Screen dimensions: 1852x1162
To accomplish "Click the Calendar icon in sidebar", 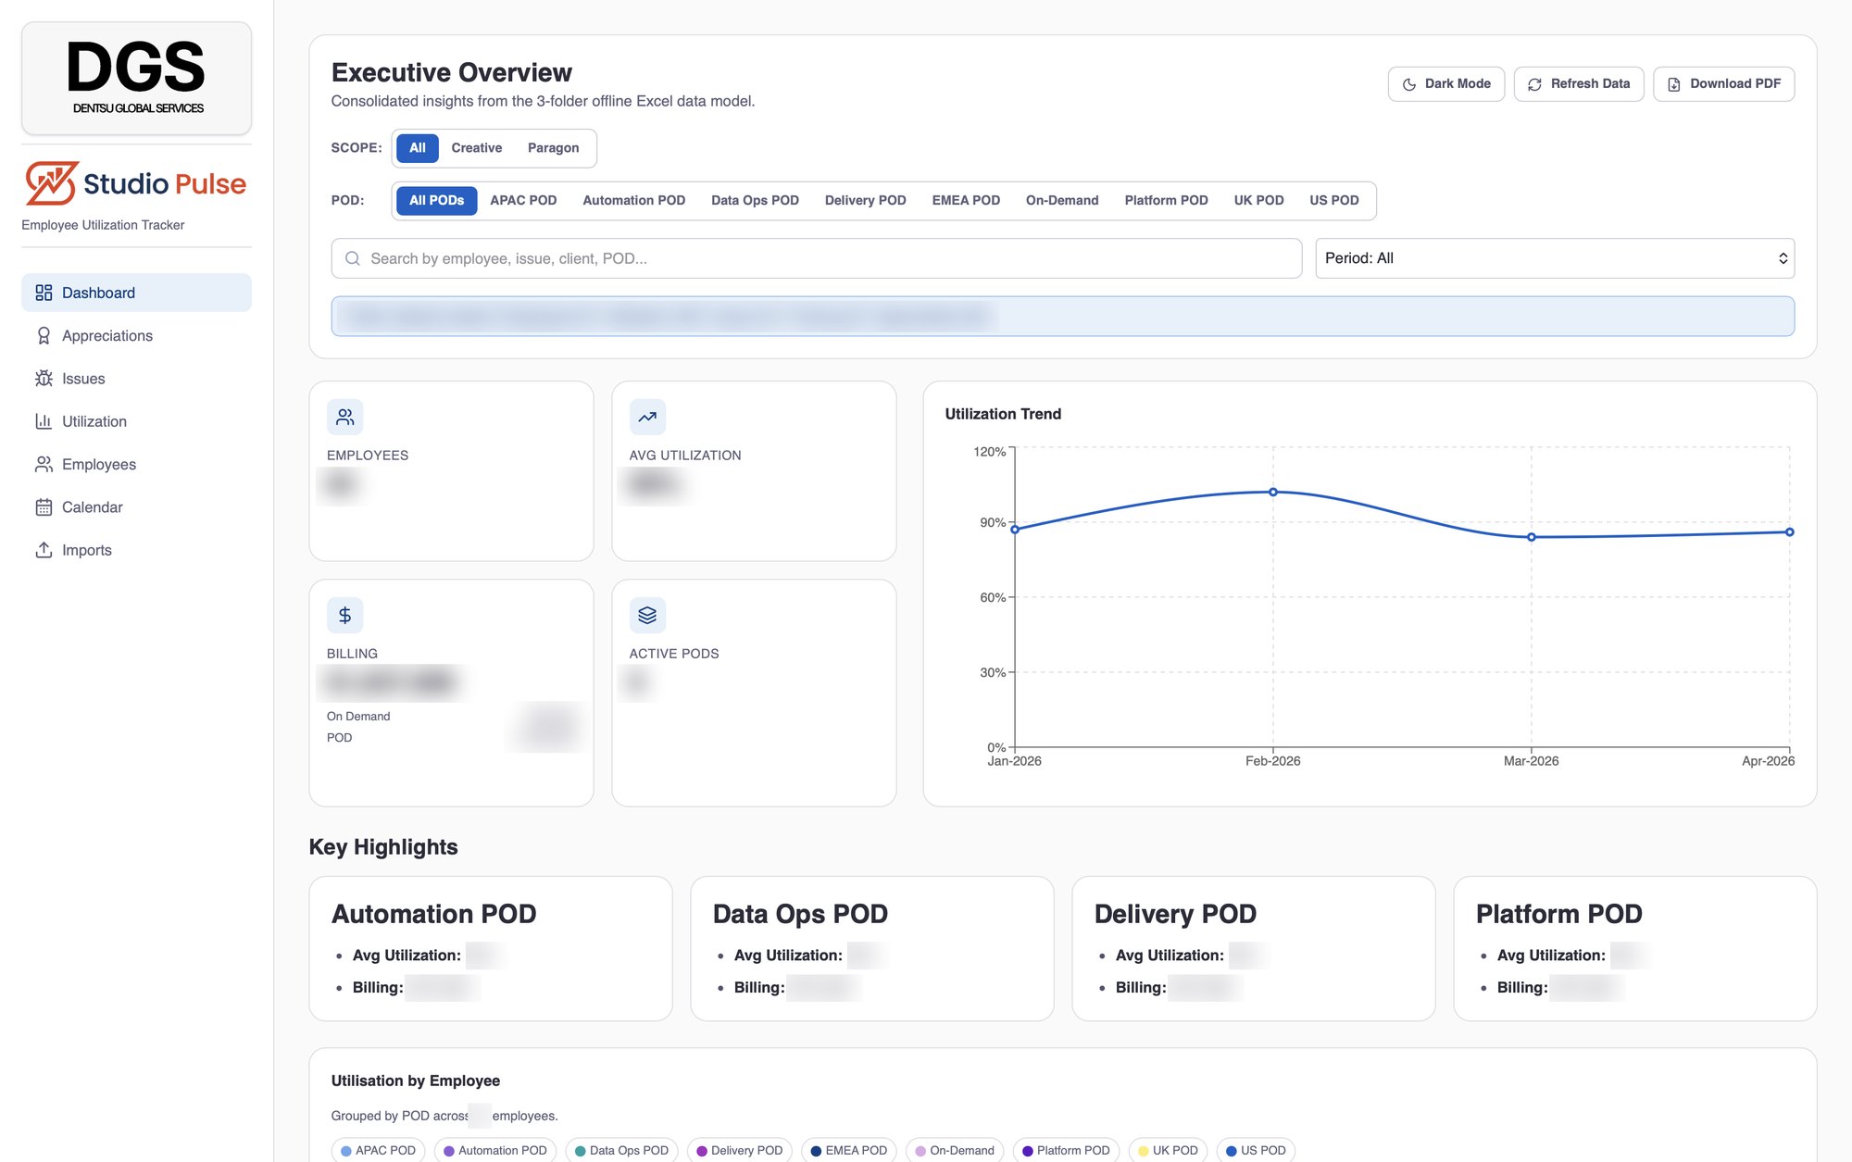I will tap(44, 507).
